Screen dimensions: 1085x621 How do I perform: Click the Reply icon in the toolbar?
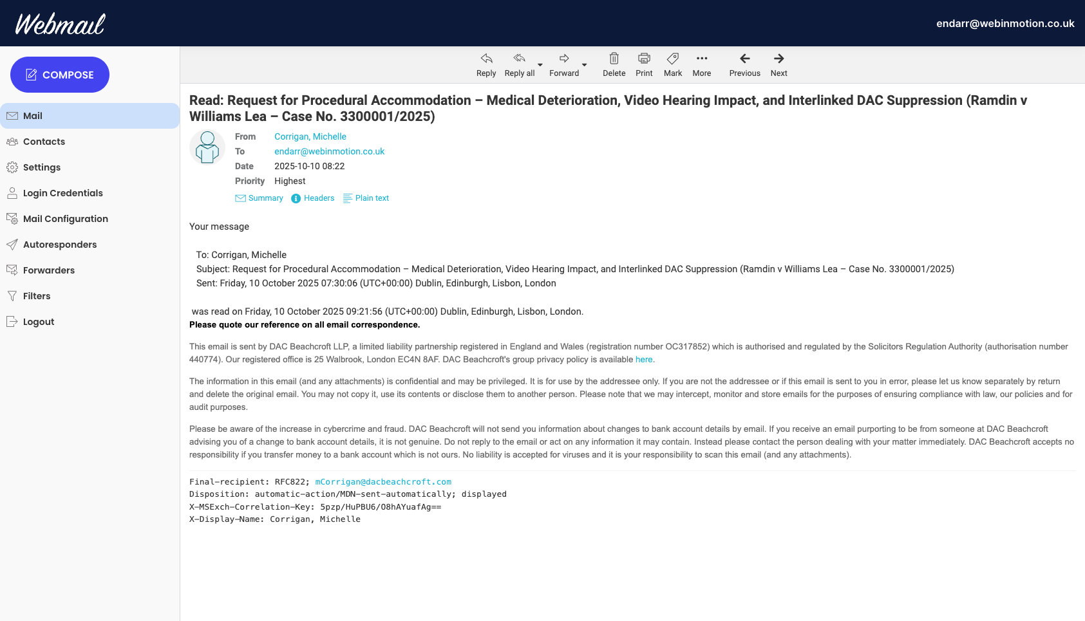pyautogui.click(x=486, y=58)
